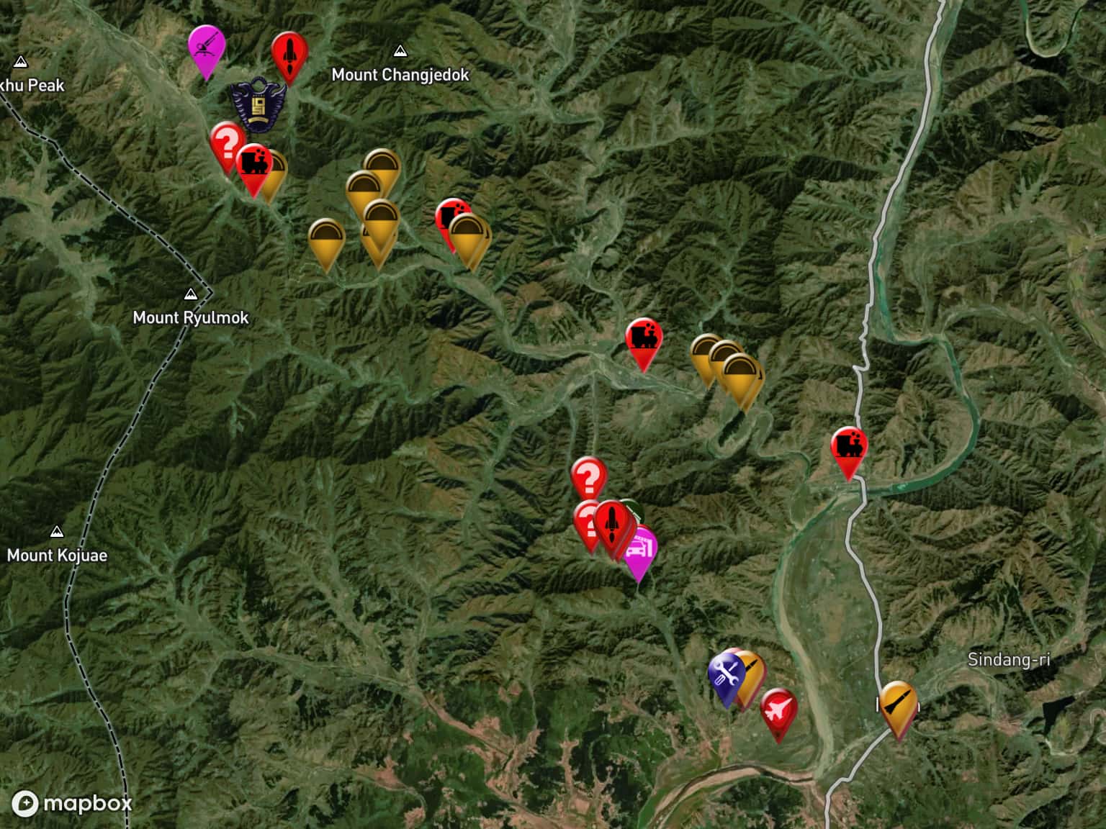The height and width of the screenshot is (829, 1106).
Task: Click the red fighter jet marker
Action: pos(778,709)
